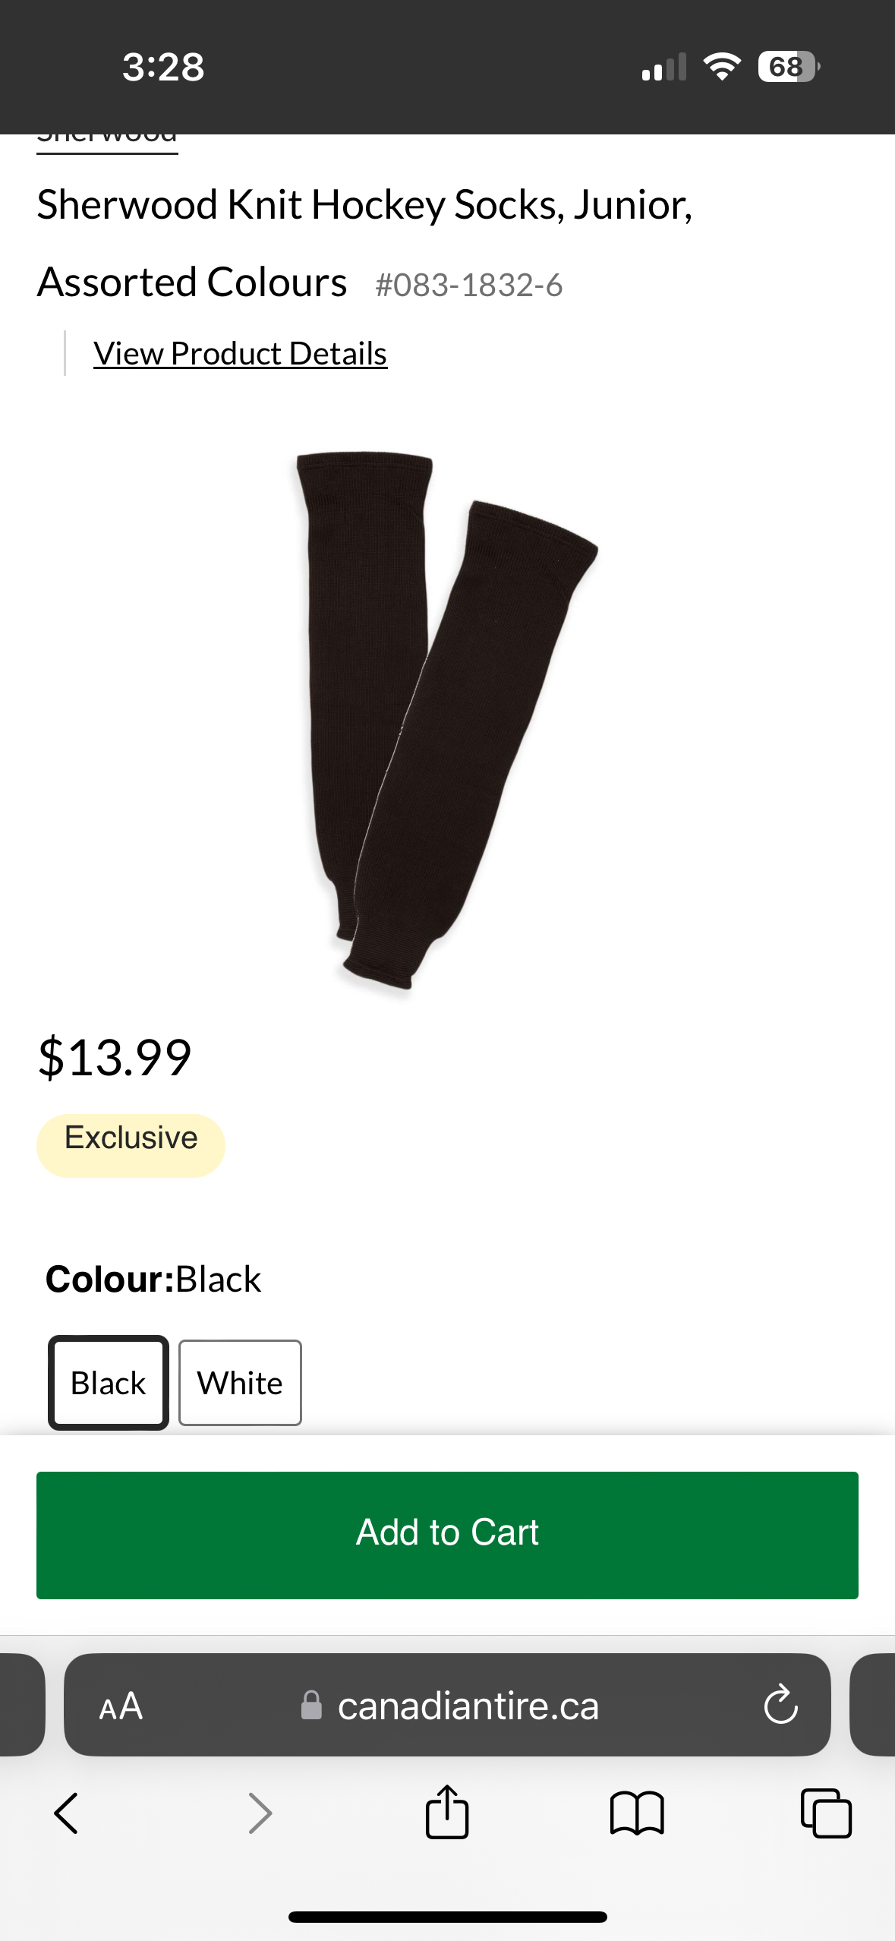Open the Safari share sheet icon

tap(447, 1811)
